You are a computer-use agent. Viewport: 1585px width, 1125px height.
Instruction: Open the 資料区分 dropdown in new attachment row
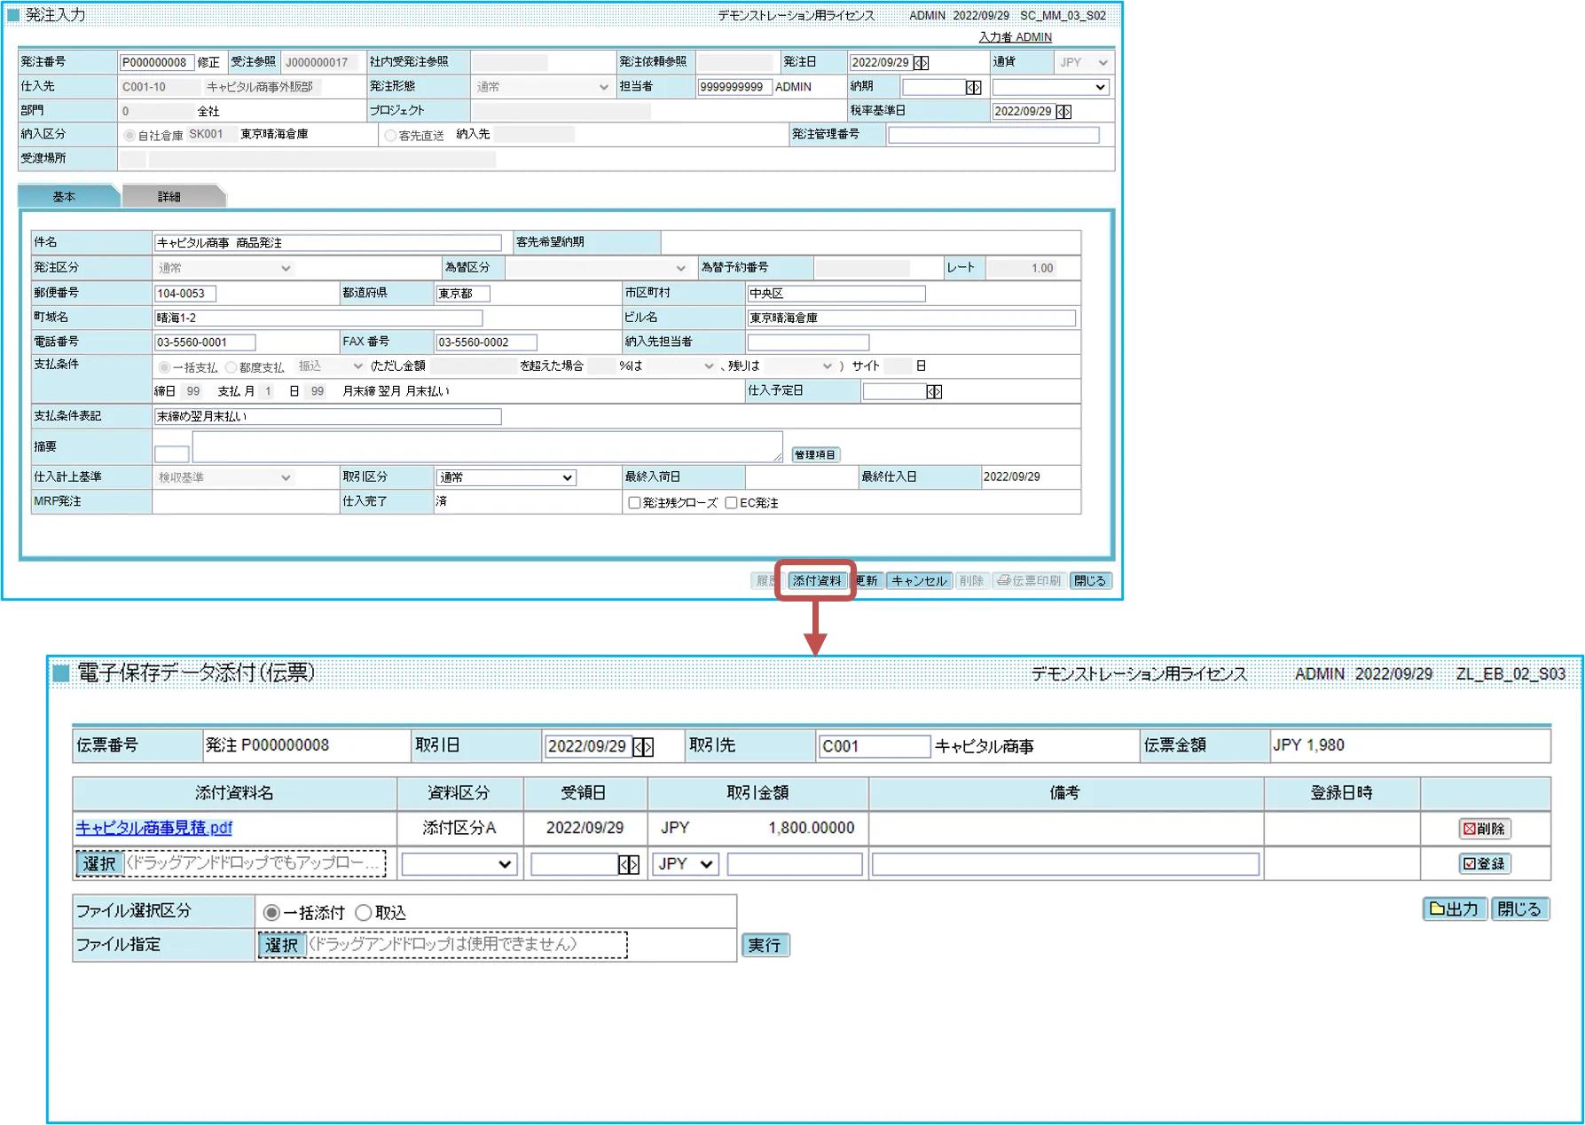(x=459, y=864)
